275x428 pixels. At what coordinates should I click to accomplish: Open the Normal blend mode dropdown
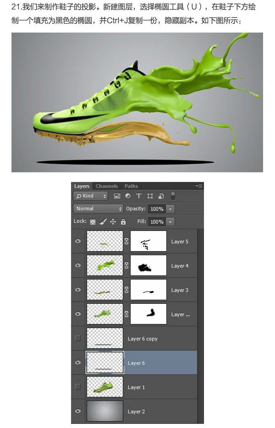(x=98, y=209)
